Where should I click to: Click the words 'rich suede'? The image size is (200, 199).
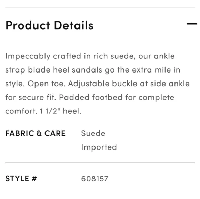(114, 56)
